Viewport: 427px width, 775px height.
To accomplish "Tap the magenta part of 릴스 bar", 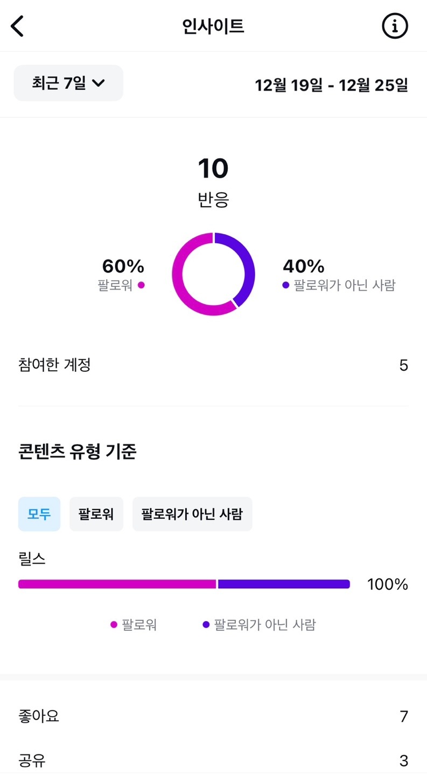I will point(117,584).
